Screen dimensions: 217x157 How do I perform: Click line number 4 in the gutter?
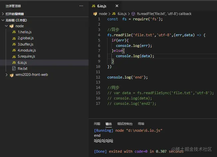coord(99,35)
